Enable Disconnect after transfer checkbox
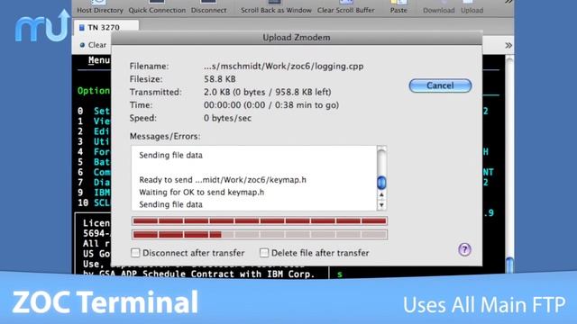 [x=135, y=253]
